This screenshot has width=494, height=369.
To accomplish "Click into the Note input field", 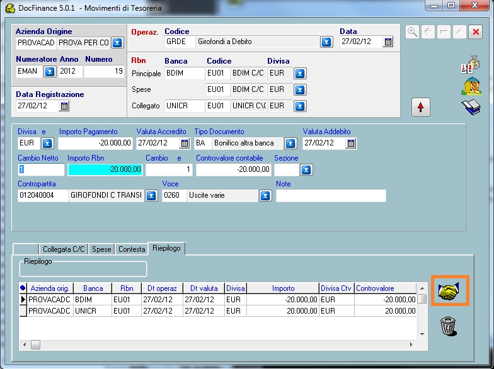I will (331, 196).
